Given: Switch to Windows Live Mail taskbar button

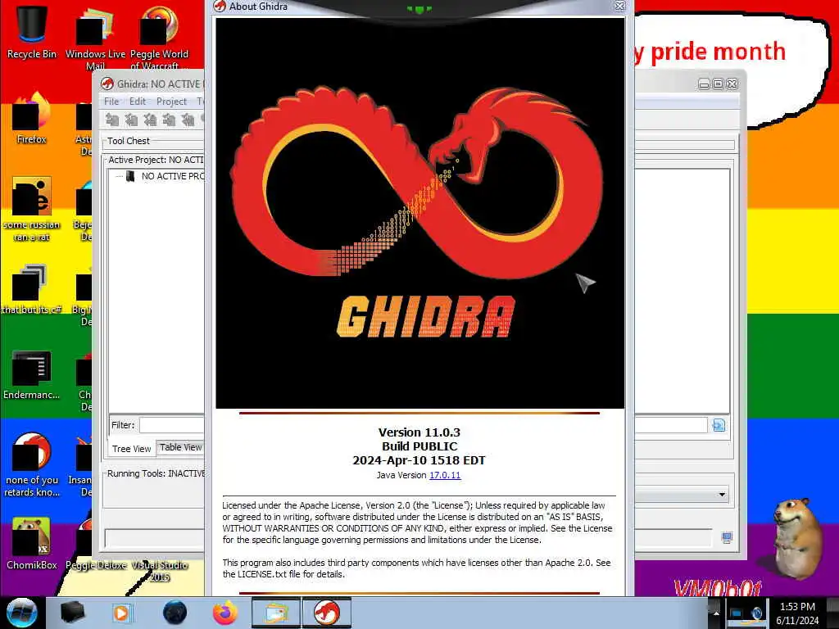Looking at the screenshot, I should 275,613.
